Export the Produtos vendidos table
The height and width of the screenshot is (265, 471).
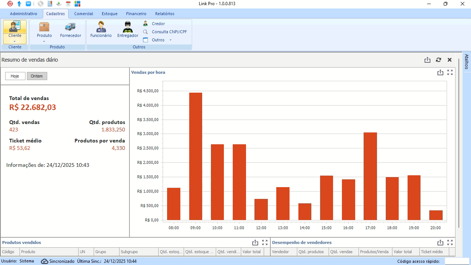255,242
